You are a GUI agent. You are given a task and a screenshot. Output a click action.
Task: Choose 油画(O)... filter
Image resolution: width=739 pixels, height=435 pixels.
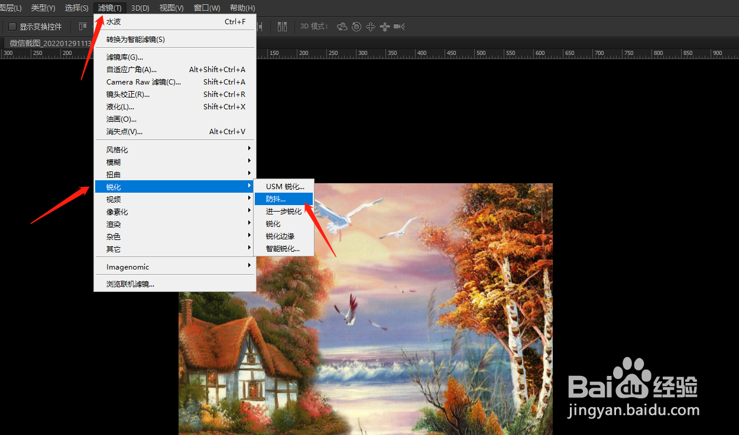click(x=175, y=119)
